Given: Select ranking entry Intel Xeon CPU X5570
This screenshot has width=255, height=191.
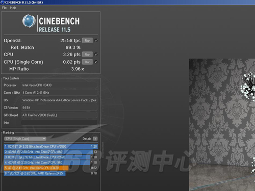Looking at the screenshot, I should 50,157.
